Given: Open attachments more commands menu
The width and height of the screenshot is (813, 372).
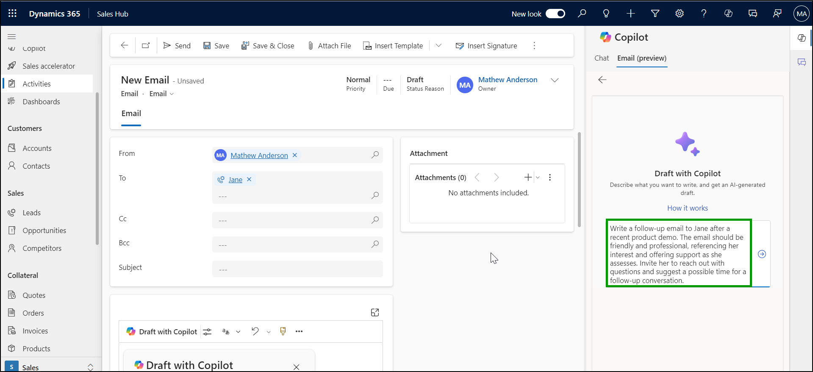Looking at the screenshot, I should [550, 178].
